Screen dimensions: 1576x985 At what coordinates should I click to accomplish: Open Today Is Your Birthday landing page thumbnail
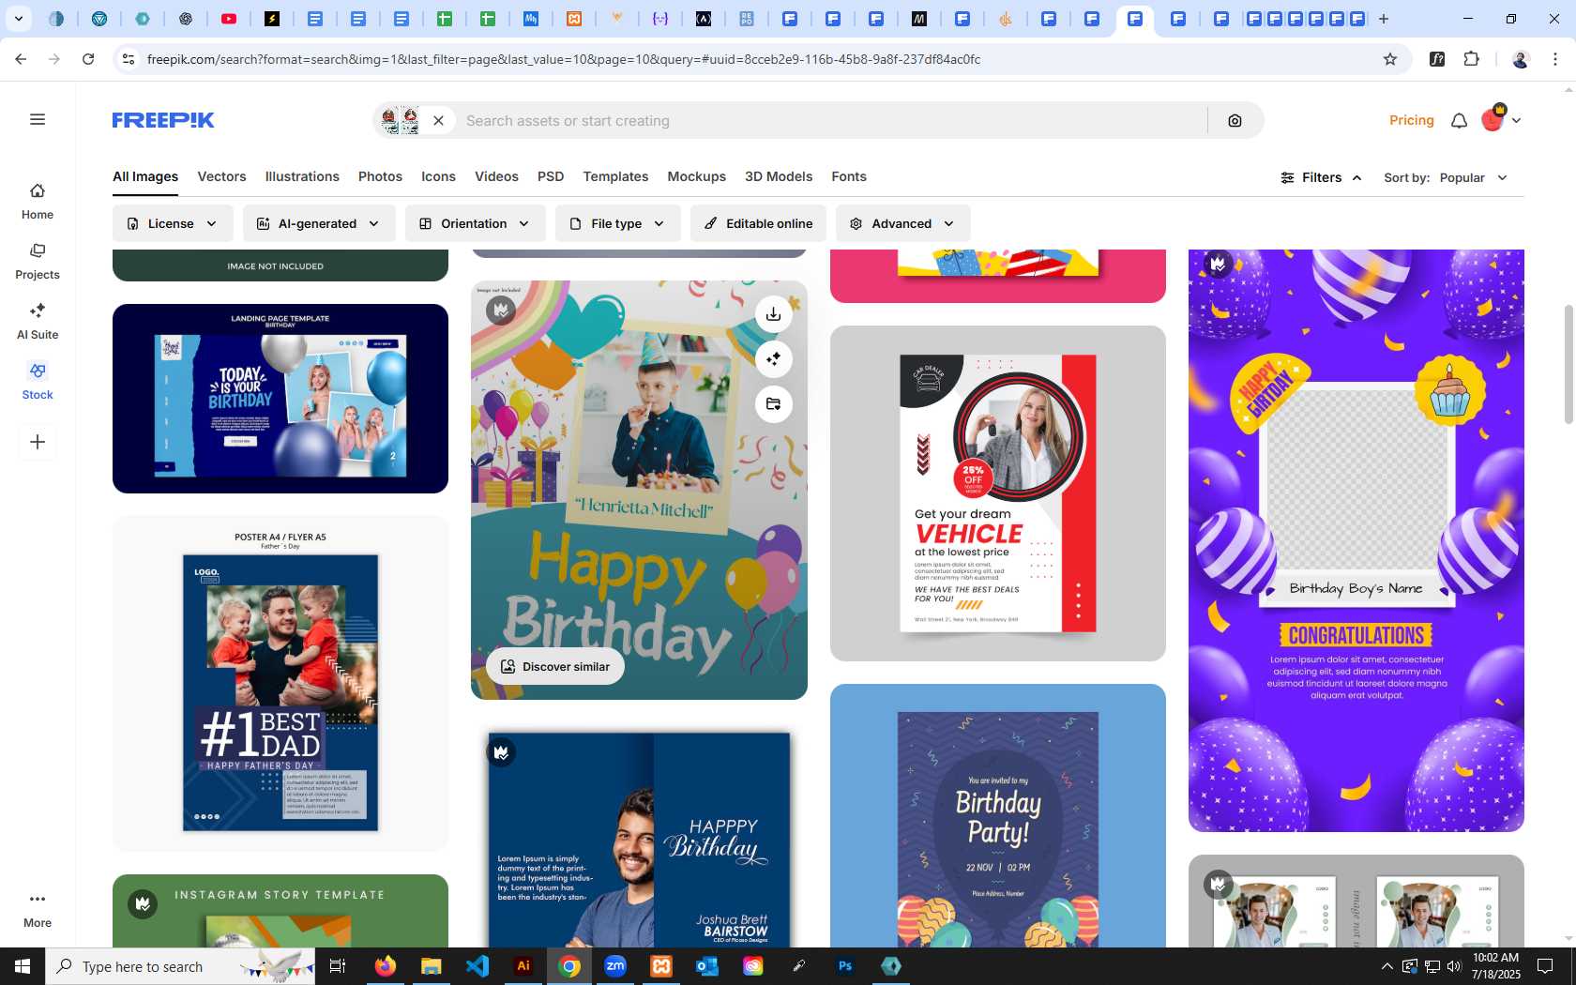(x=280, y=399)
